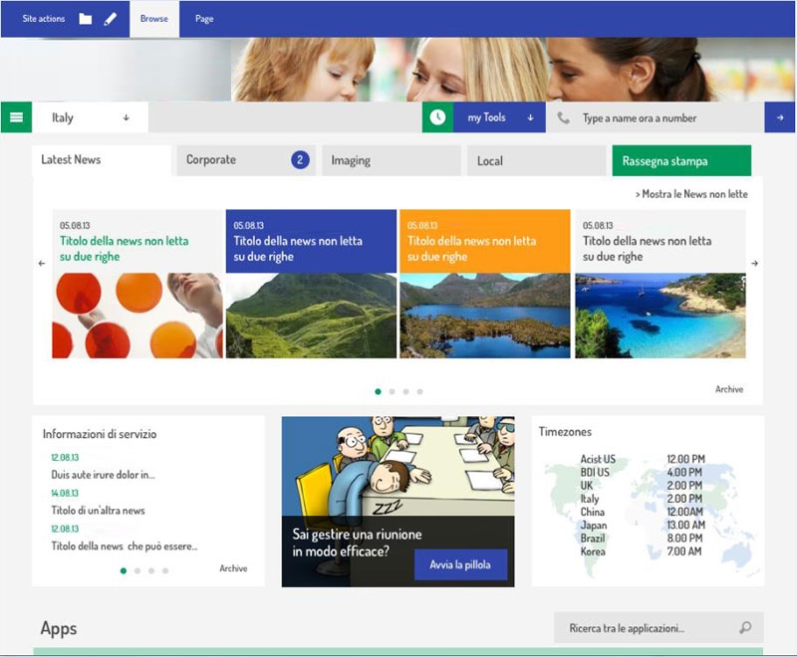This screenshot has width=797, height=657.
Task: Go to previous news with left carousel arrow
Action: pyautogui.click(x=42, y=264)
